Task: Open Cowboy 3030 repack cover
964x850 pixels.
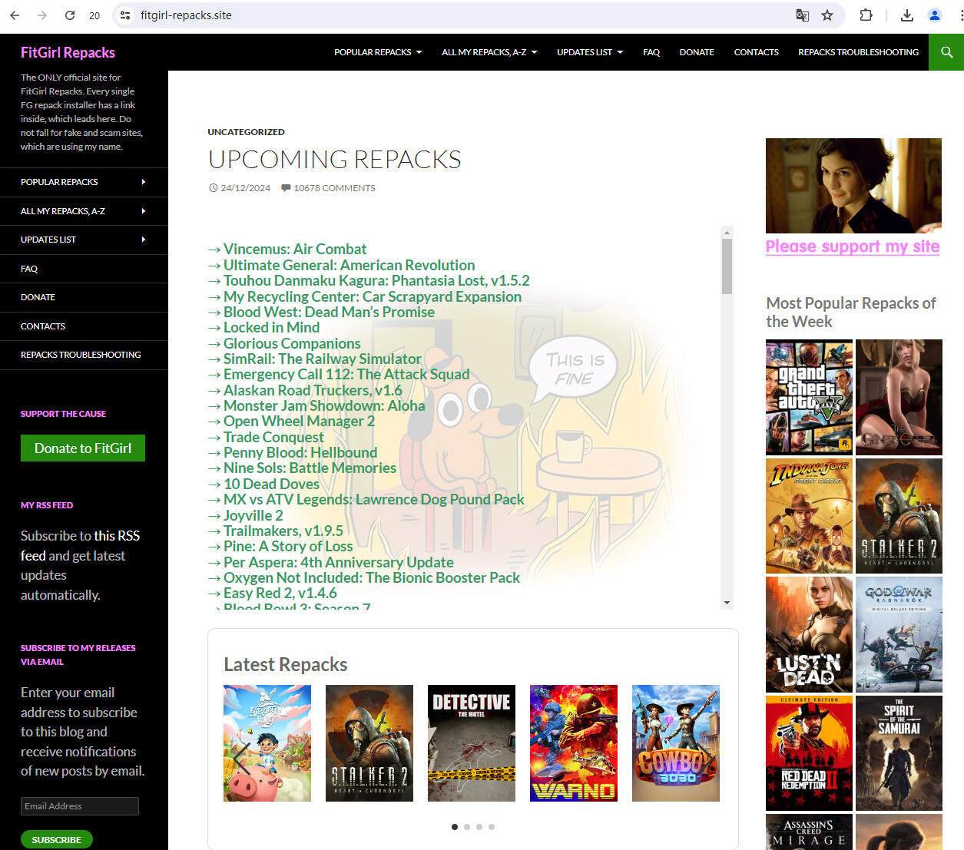Action: (x=676, y=743)
